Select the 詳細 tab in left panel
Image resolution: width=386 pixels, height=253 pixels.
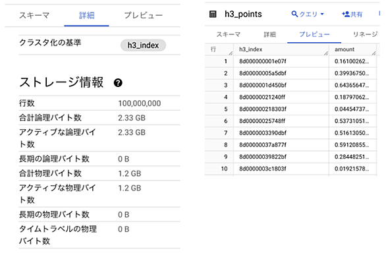click(x=87, y=15)
